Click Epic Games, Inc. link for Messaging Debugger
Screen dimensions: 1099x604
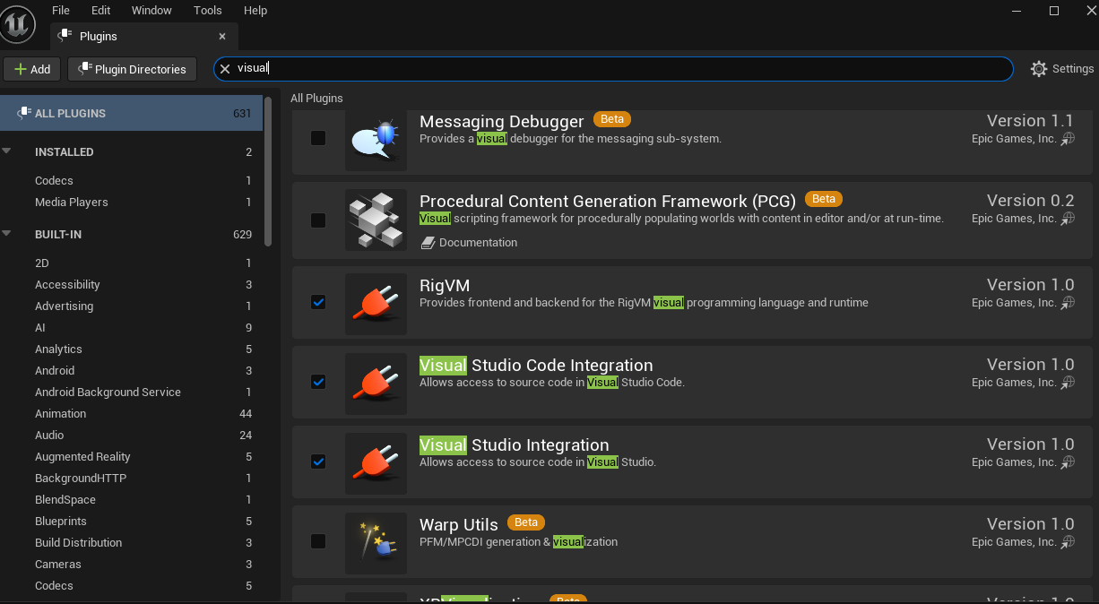tap(1014, 139)
